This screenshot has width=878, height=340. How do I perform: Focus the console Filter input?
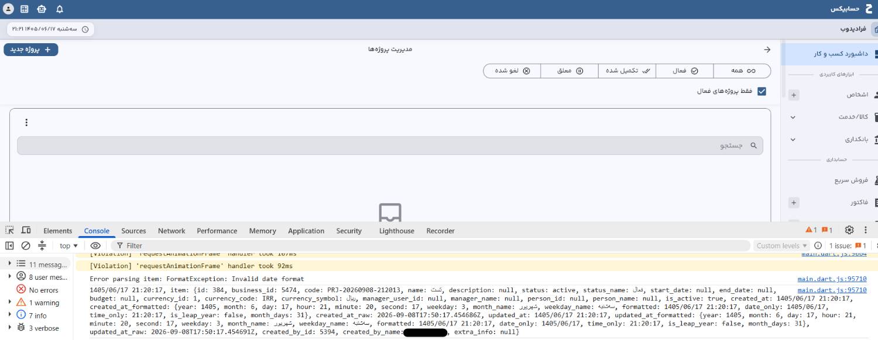tap(430, 246)
